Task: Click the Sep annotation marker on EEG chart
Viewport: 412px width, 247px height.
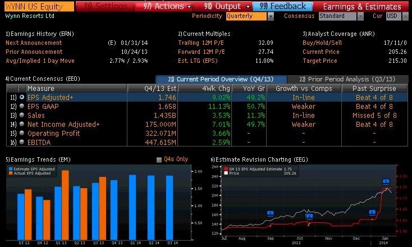Action: 271,213
